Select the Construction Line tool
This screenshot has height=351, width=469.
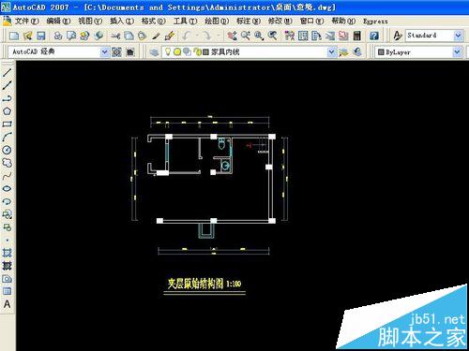(x=7, y=85)
